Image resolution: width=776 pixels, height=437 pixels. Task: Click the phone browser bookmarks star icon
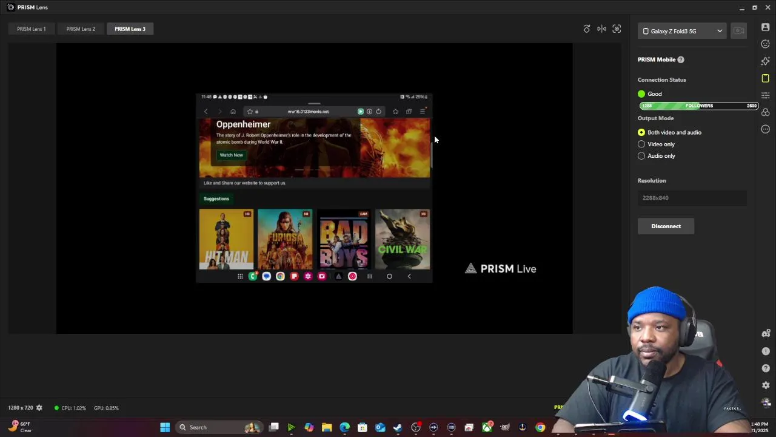coord(395,112)
